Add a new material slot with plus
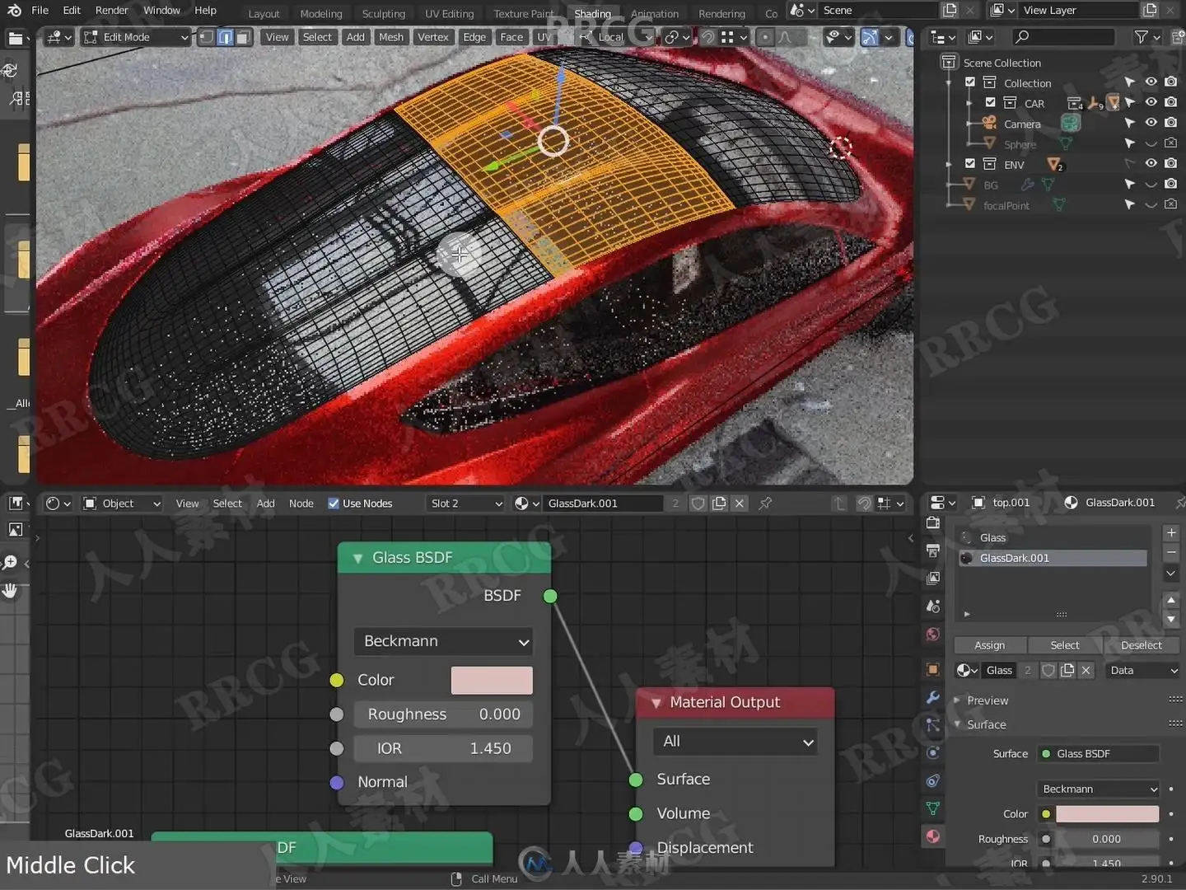1186x890 pixels. 1171,533
